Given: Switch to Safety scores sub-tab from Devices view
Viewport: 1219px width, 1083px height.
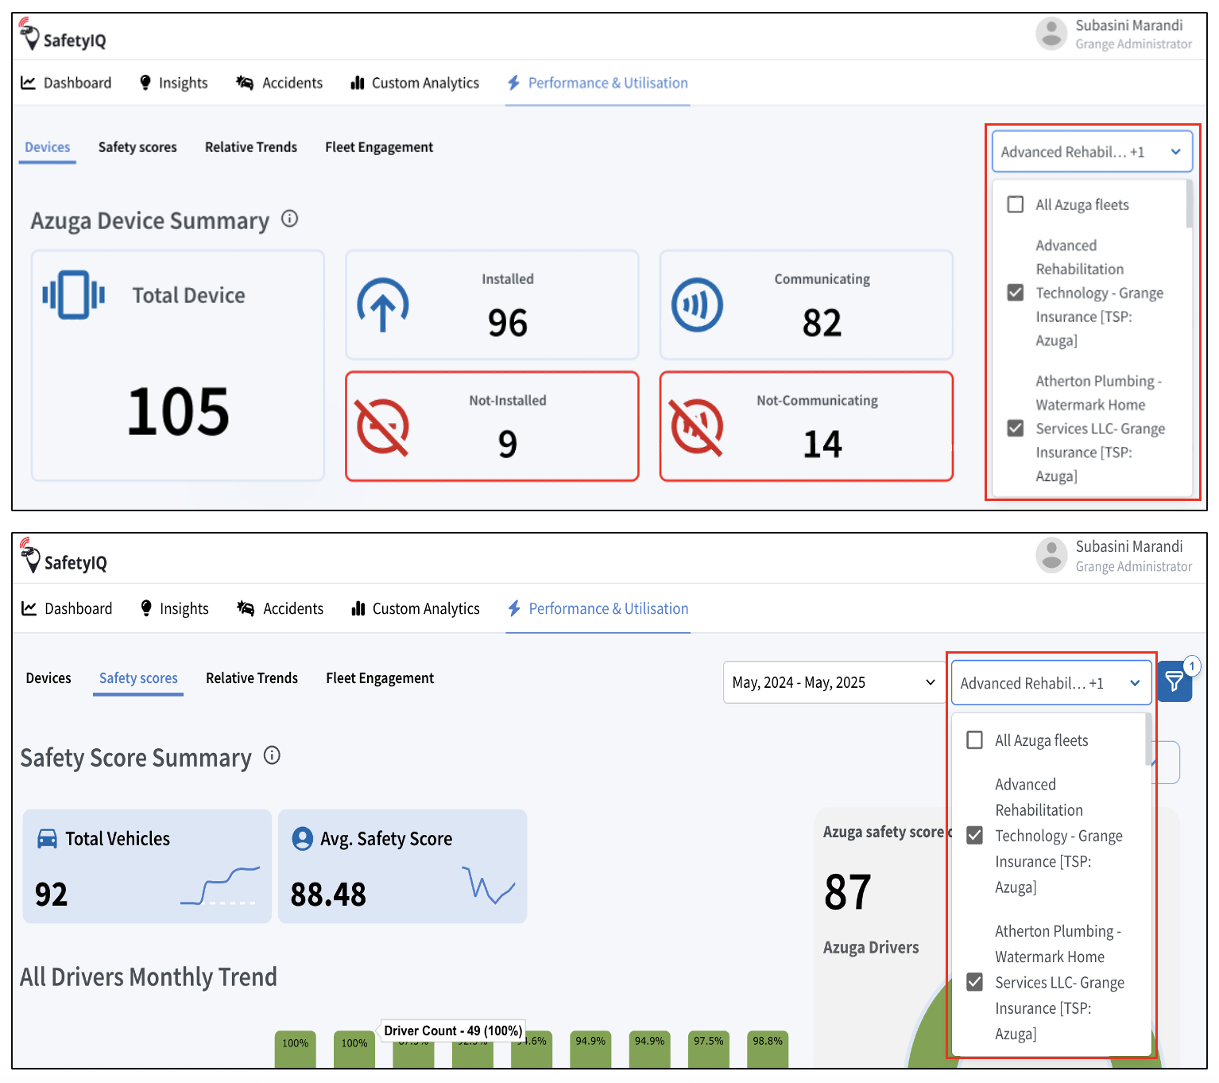Looking at the screenshot, I should click(137, 147).
